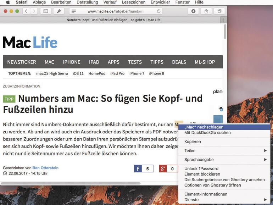The height and width of the screenshot is (205, 273).
Task: Open the Share toolbar button
Action: (206, 11)
